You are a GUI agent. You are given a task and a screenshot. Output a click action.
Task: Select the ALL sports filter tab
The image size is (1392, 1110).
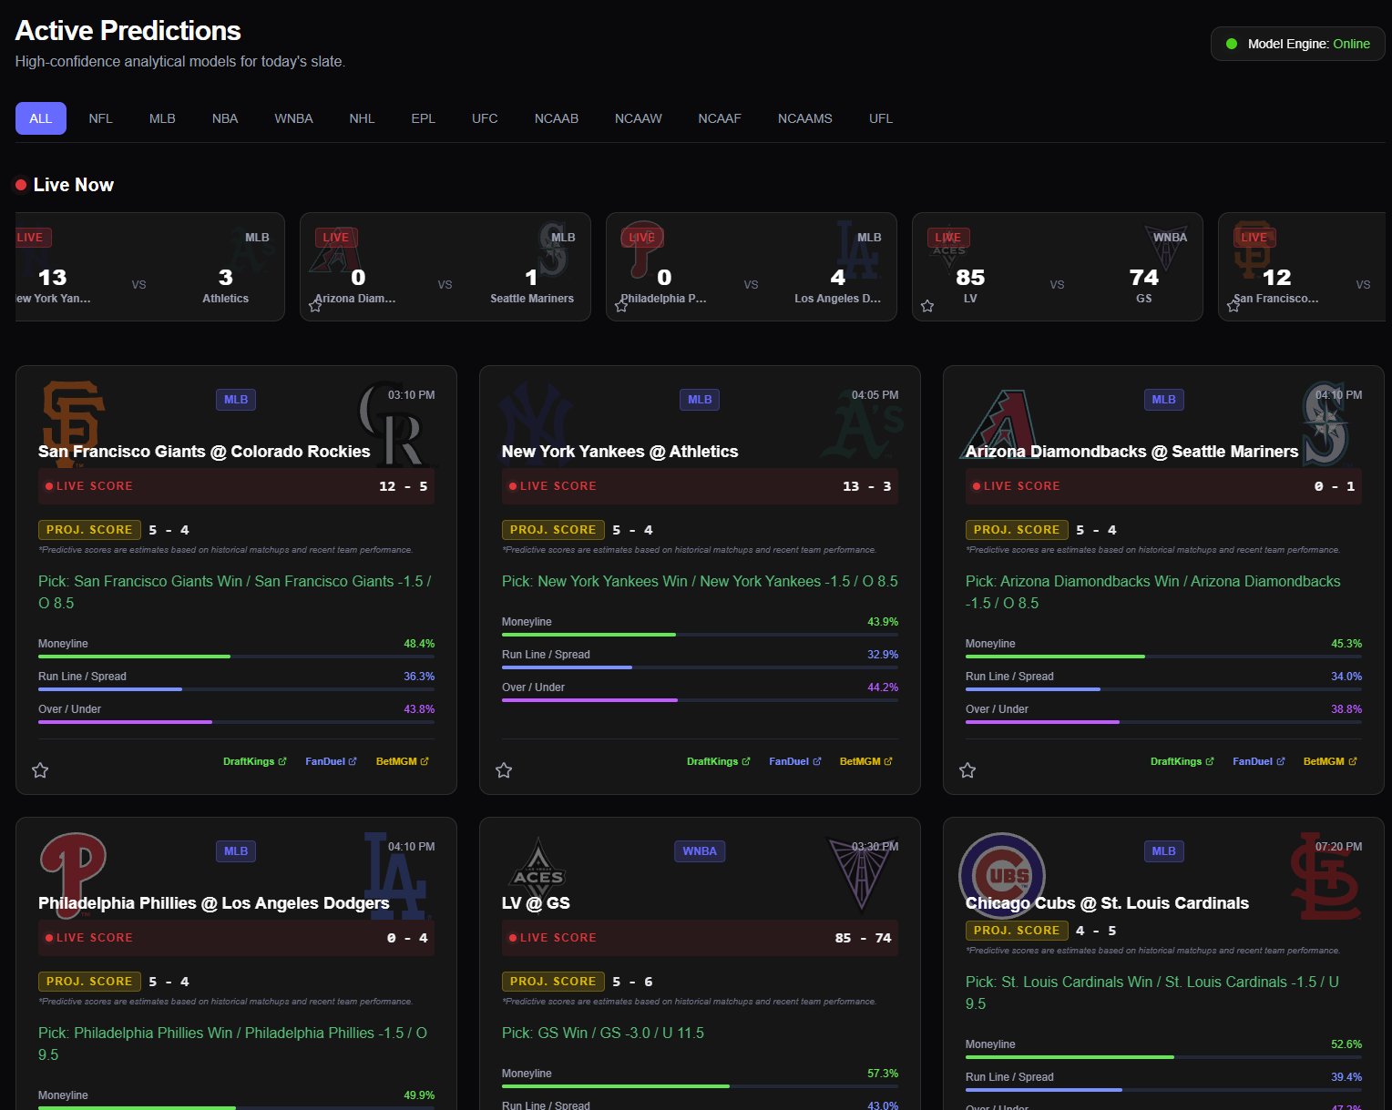point(41,118)
